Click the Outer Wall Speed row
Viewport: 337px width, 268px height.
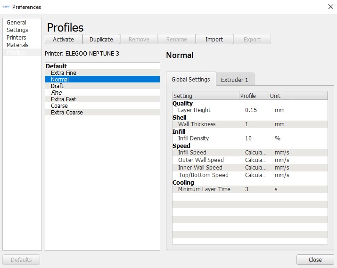click(x=250, y=160)
